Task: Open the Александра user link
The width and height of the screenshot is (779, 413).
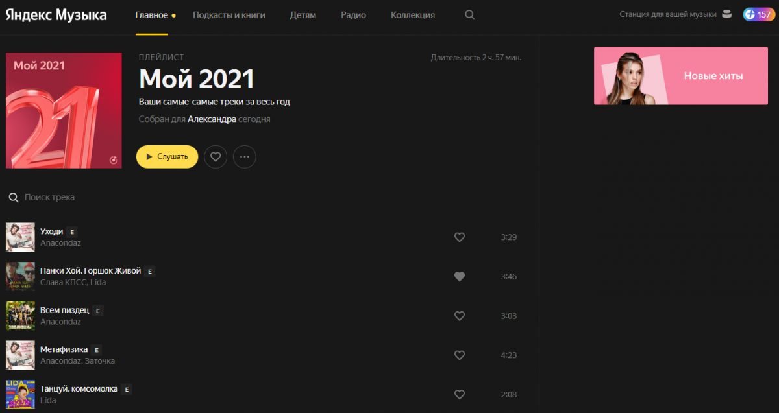Action: coord(212,119)
